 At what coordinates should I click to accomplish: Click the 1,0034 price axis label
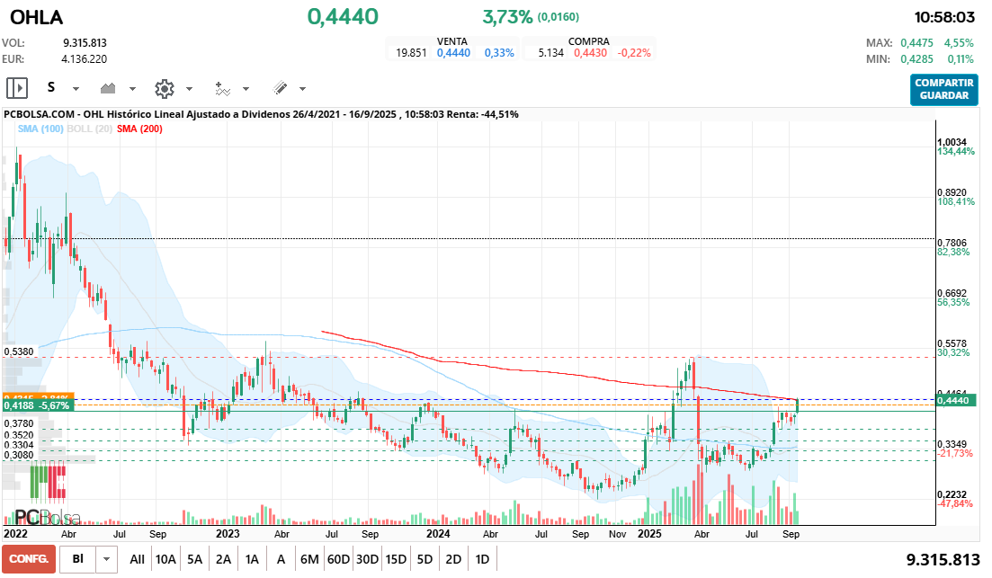(x=952, y=142)
